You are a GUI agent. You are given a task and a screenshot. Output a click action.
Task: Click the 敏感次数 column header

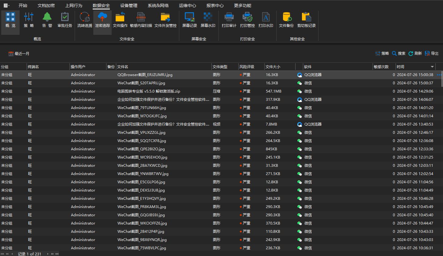click(x=384, y=67)
